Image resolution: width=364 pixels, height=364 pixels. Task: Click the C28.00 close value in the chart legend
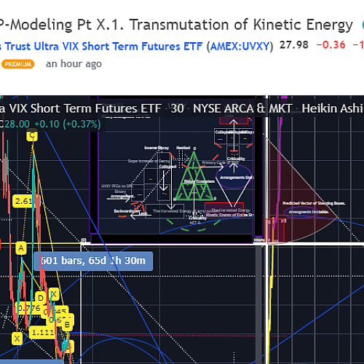point(15,124)
